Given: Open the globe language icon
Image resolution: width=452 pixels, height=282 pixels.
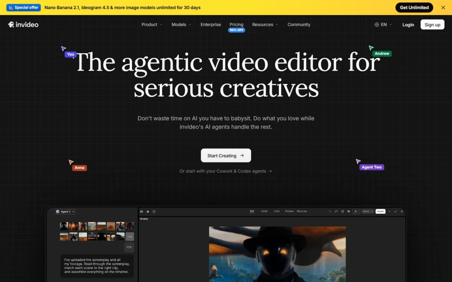Looking at the screenshot, I should [377, 24].
